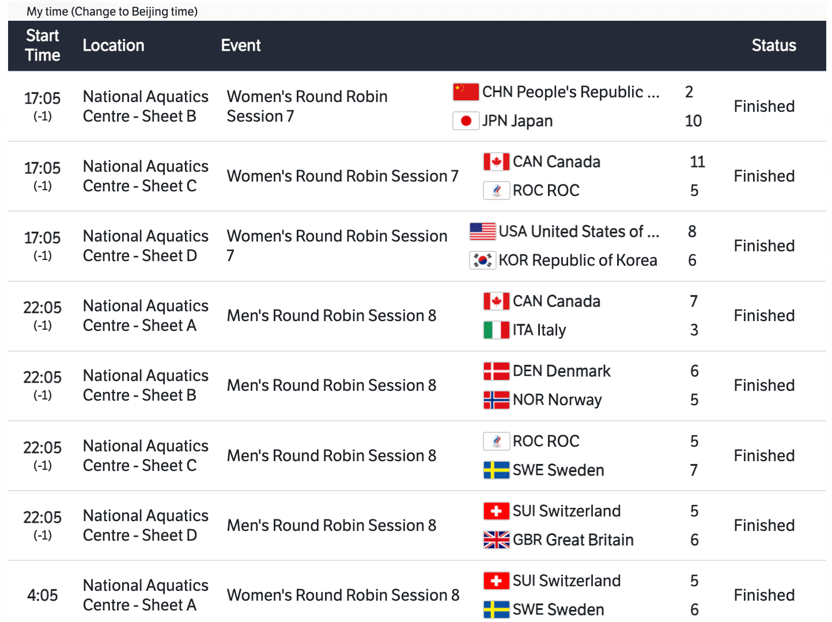Click Sweden's flag in Women's Session 8

coord(496,609)
